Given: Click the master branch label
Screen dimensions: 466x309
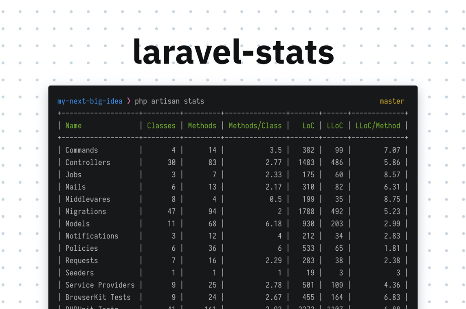Looking at the screenshot, I should 392,101.
